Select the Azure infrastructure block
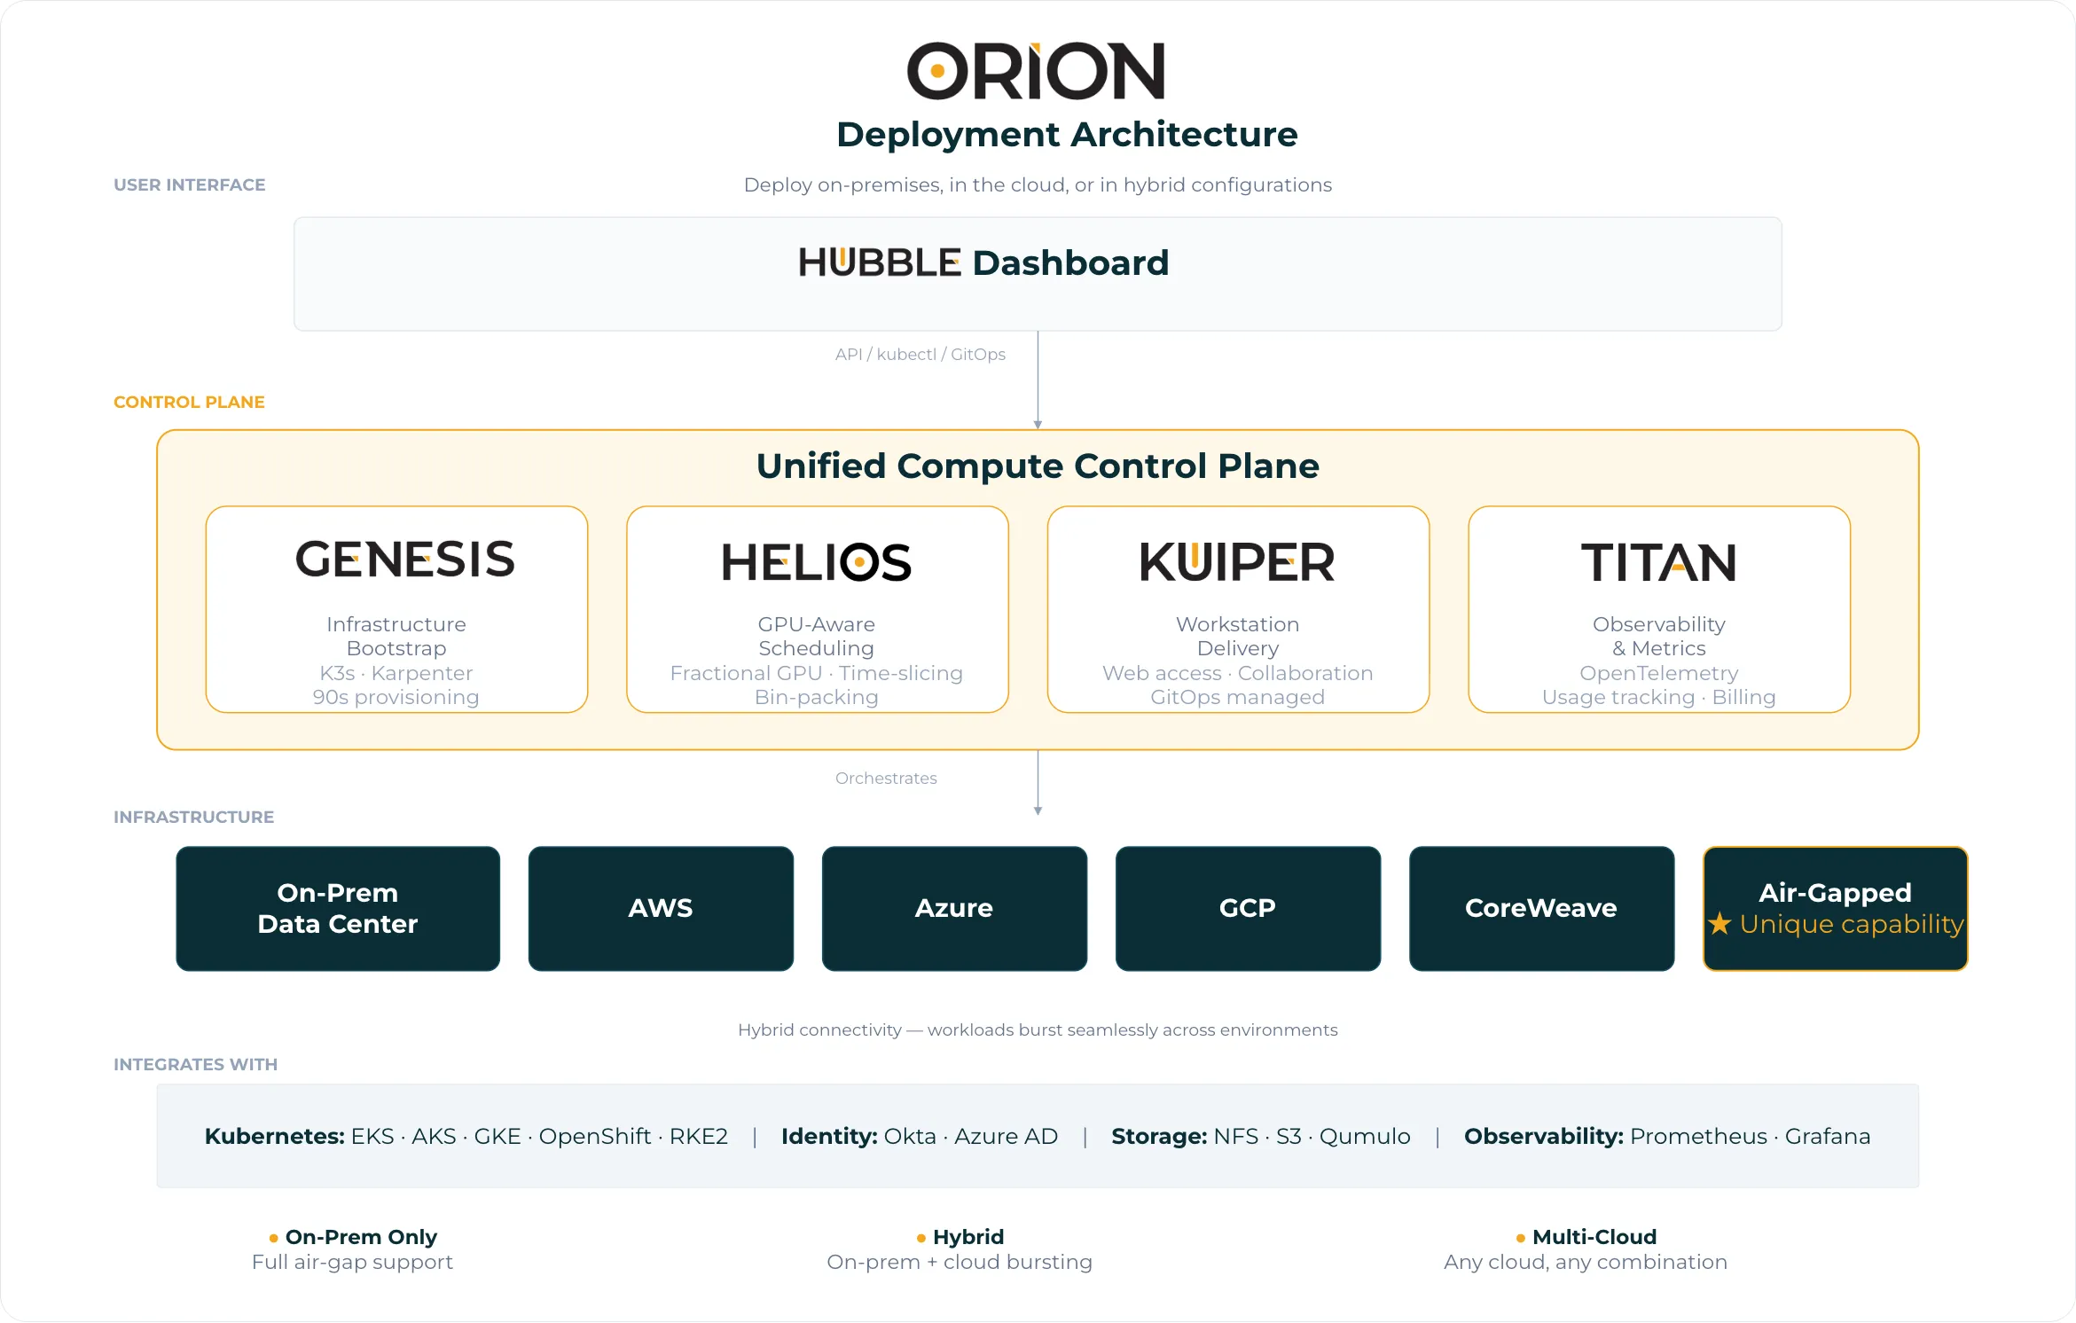Viewport: 2076px width, 1323px height. [954, 908]
